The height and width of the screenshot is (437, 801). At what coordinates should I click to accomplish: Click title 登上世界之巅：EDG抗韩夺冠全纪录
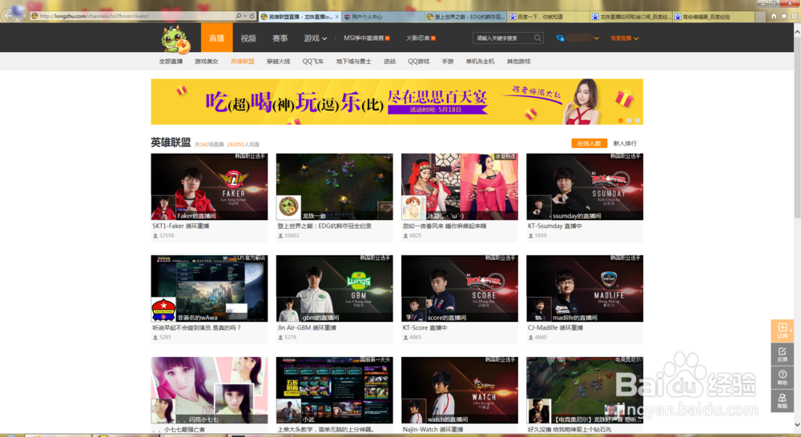324,226
